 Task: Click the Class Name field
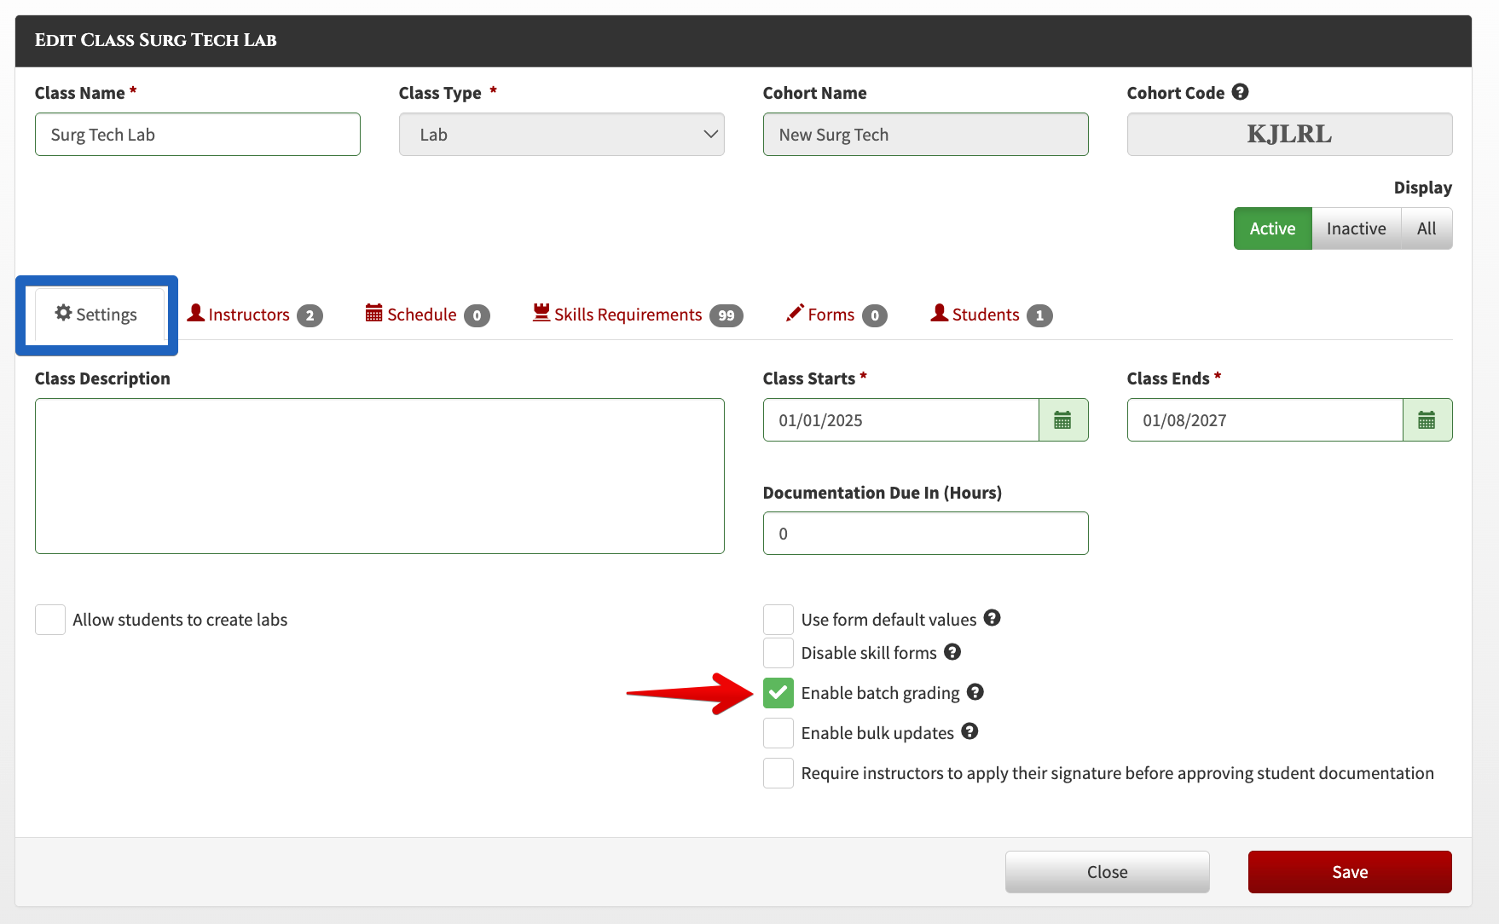click(x=198, y=135)
